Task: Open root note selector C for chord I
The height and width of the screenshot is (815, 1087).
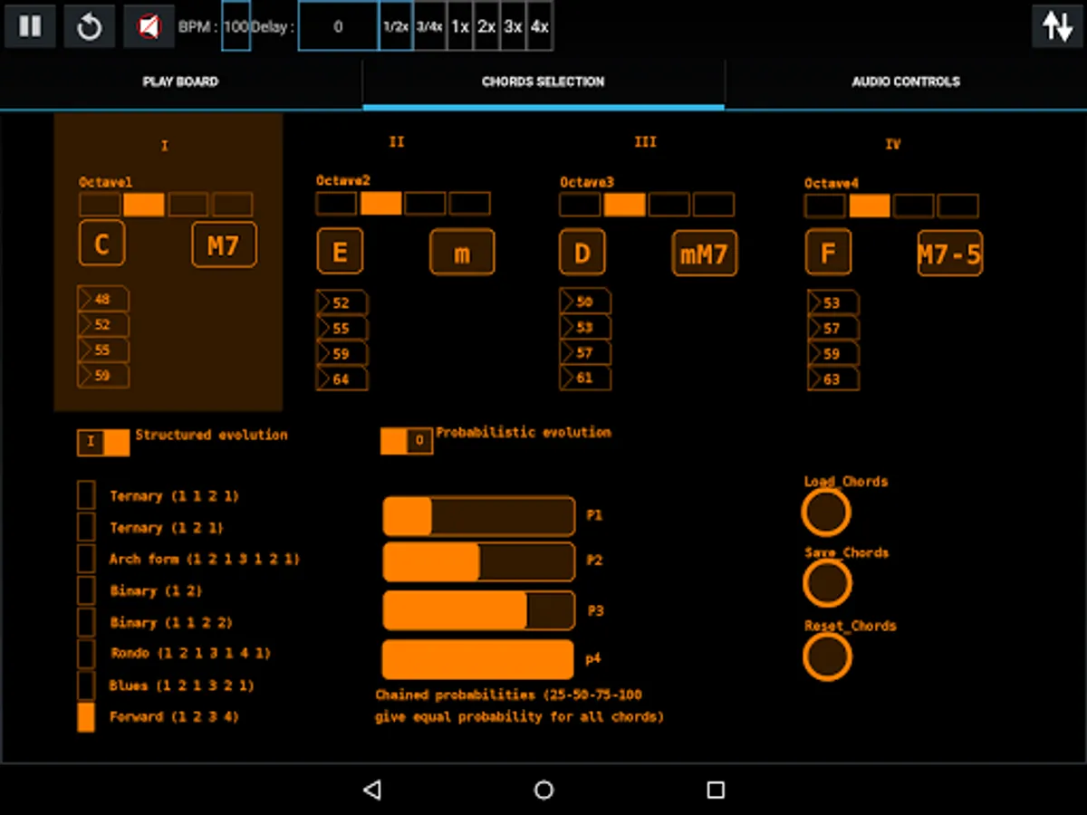Action: point(102,244)
